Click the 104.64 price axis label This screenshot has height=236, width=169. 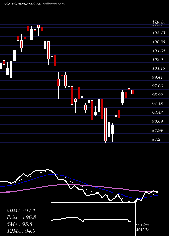coord(159,51)
